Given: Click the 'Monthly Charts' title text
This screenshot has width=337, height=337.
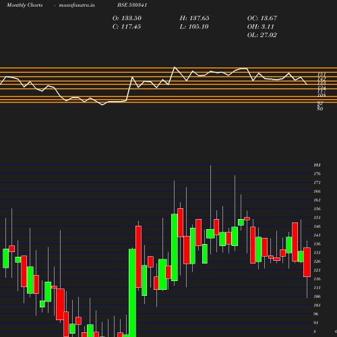Looking at the screenshot, I should coord(24,5).
